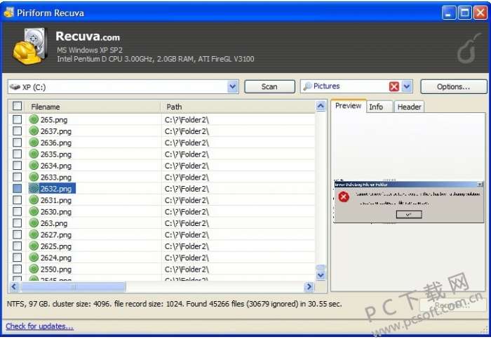This screenshot has height=339, width=491.
Task: Switch to the Header tab
Action: point(409,107)
